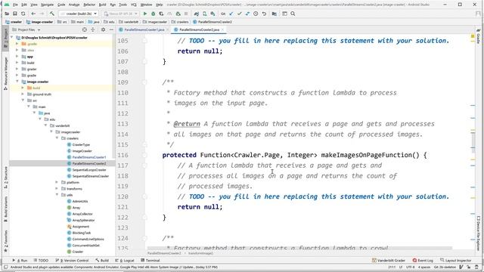This screenshot has height=272, width=484.
Task: Open the crawler build configuration dropdown
Action: [x=79, y=14]
